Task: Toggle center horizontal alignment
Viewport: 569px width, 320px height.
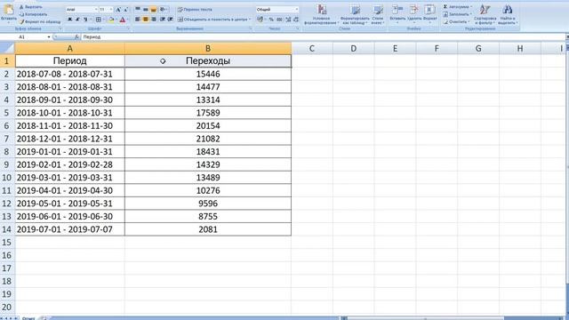Action: (x=146, y=20)
